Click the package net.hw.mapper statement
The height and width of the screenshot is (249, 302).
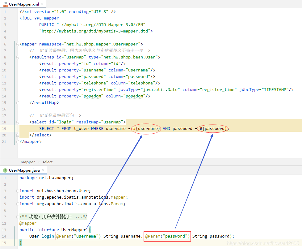(x=46, y=178)
